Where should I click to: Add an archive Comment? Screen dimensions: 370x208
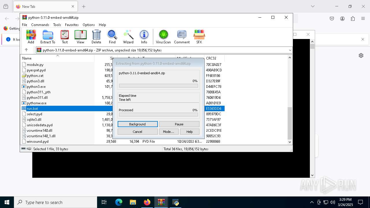point(182,37)
